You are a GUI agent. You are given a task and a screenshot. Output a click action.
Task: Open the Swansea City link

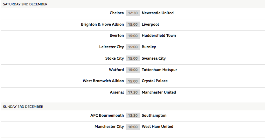[154, 58]
